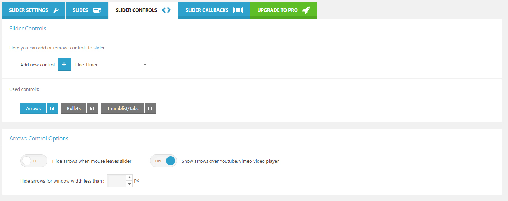Screen dimensions: 508x201
Task: Click the wrench icon on Slider Settings
Action: tap(56, 10)
